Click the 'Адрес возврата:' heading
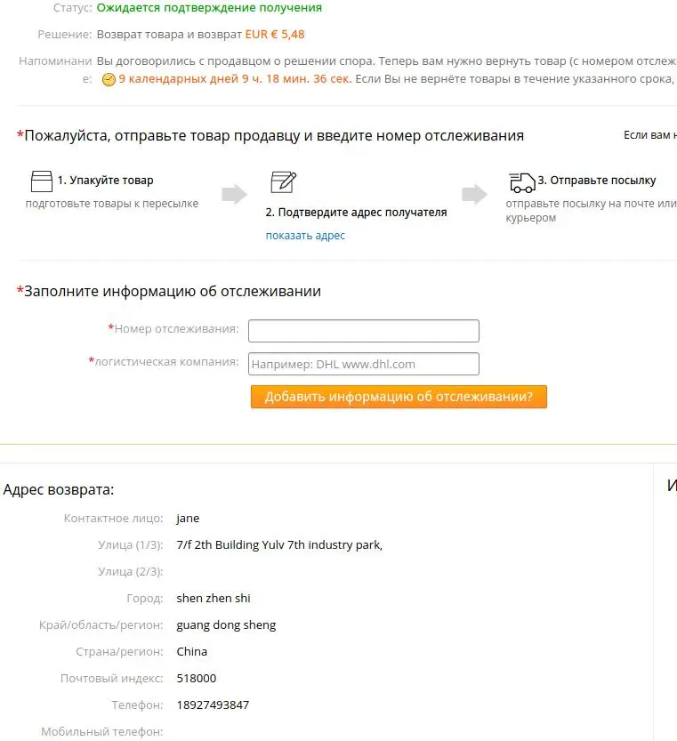This screenshot has width=677, height=741. [x=59, y=489]
